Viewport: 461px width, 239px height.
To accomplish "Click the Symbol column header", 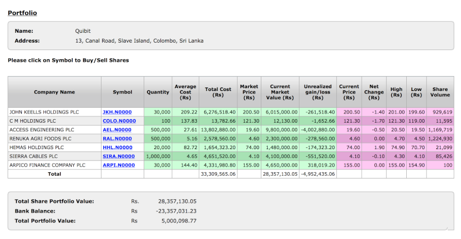I will pos(122,92).
